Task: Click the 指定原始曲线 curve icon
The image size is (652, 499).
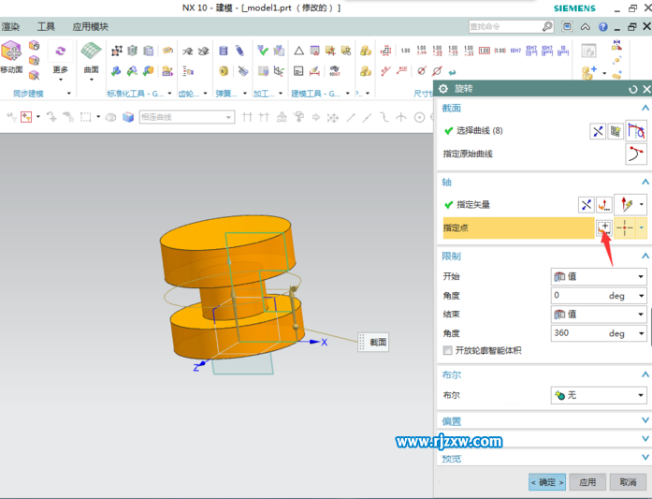Action: [x=636, y=154]
